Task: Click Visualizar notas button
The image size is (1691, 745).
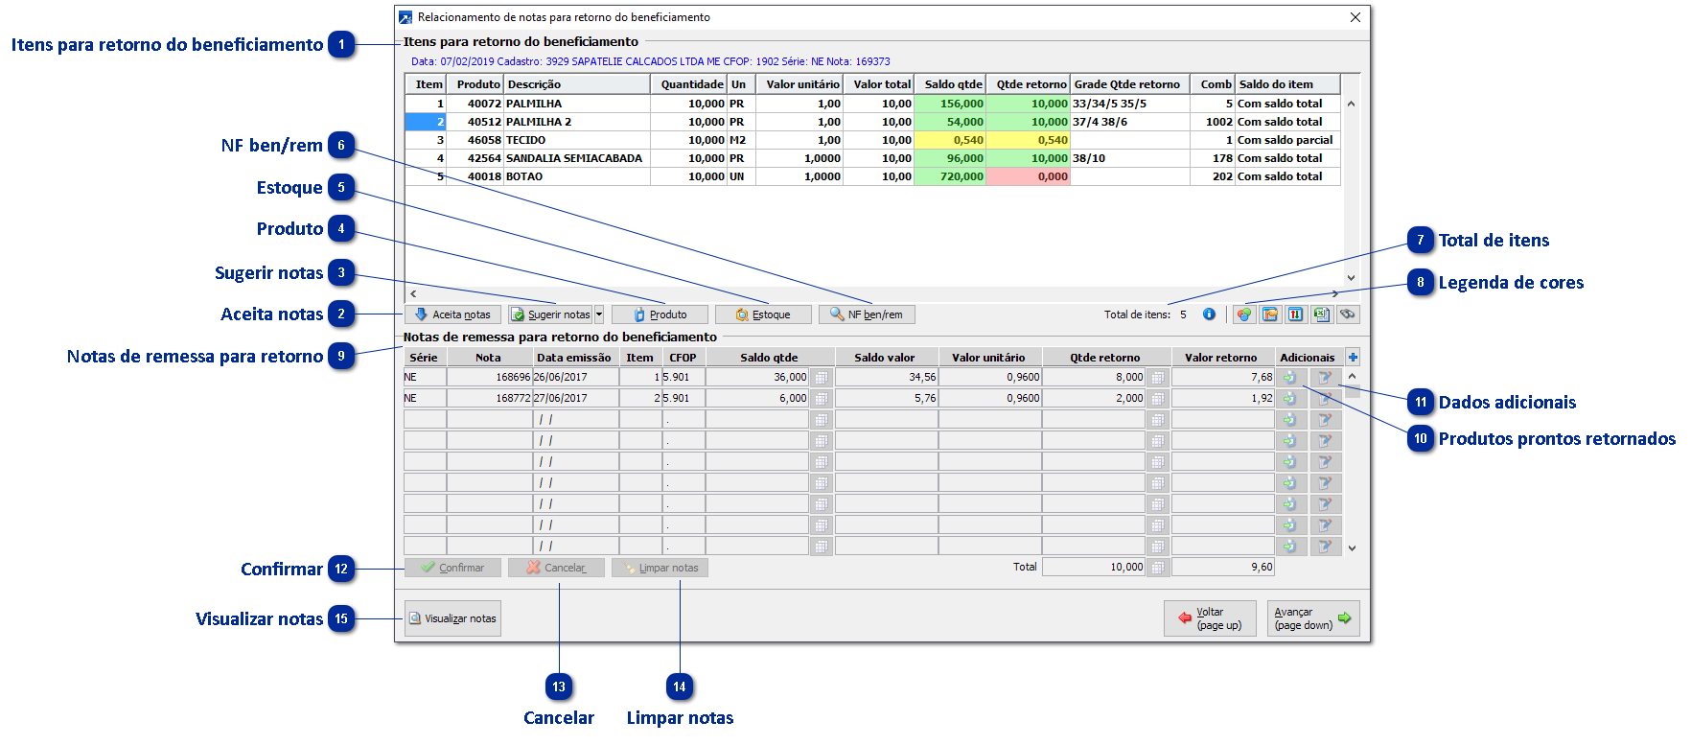Action: pos(452,618)
